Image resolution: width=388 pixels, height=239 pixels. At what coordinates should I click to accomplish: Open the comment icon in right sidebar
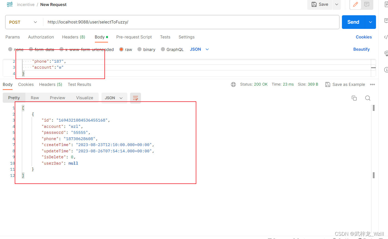coord(386,21)
